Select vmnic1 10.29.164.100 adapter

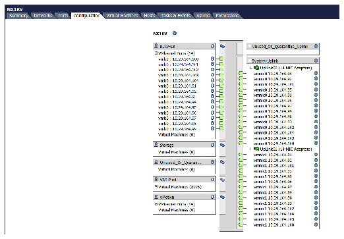(273, 225)
